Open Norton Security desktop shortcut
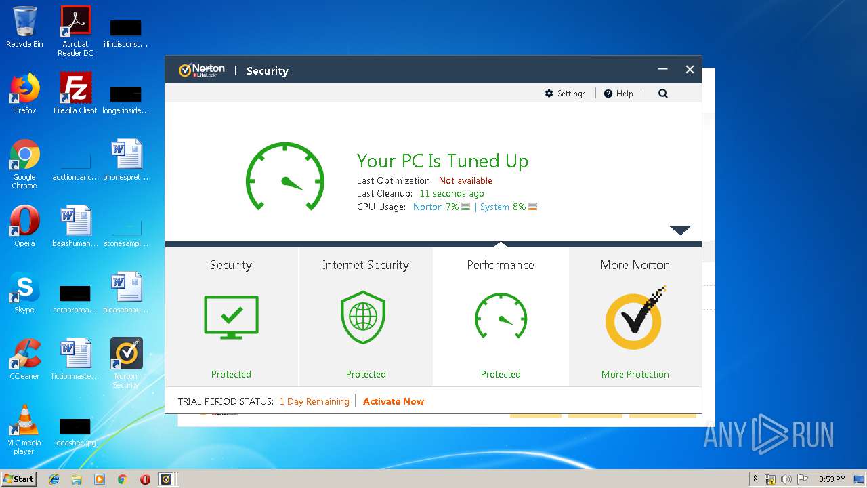 pos(126,363)
